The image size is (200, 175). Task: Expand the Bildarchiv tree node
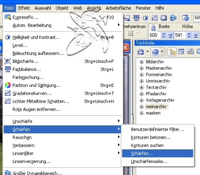(141, 62)
